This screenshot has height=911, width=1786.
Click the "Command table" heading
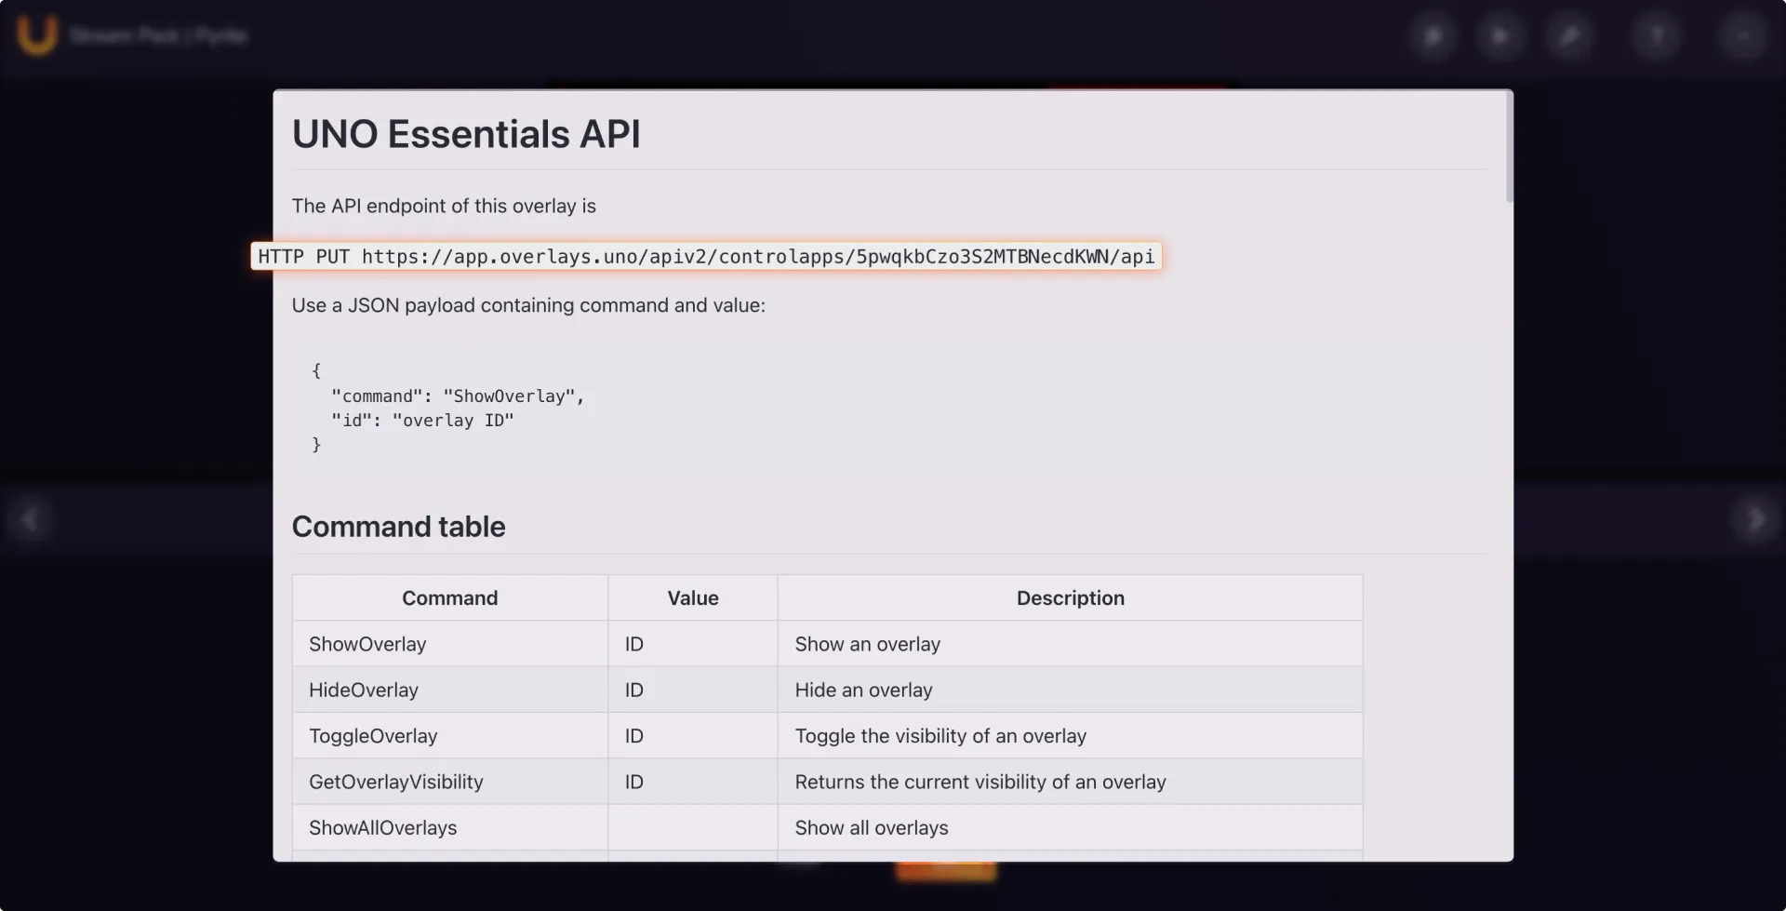399,527
